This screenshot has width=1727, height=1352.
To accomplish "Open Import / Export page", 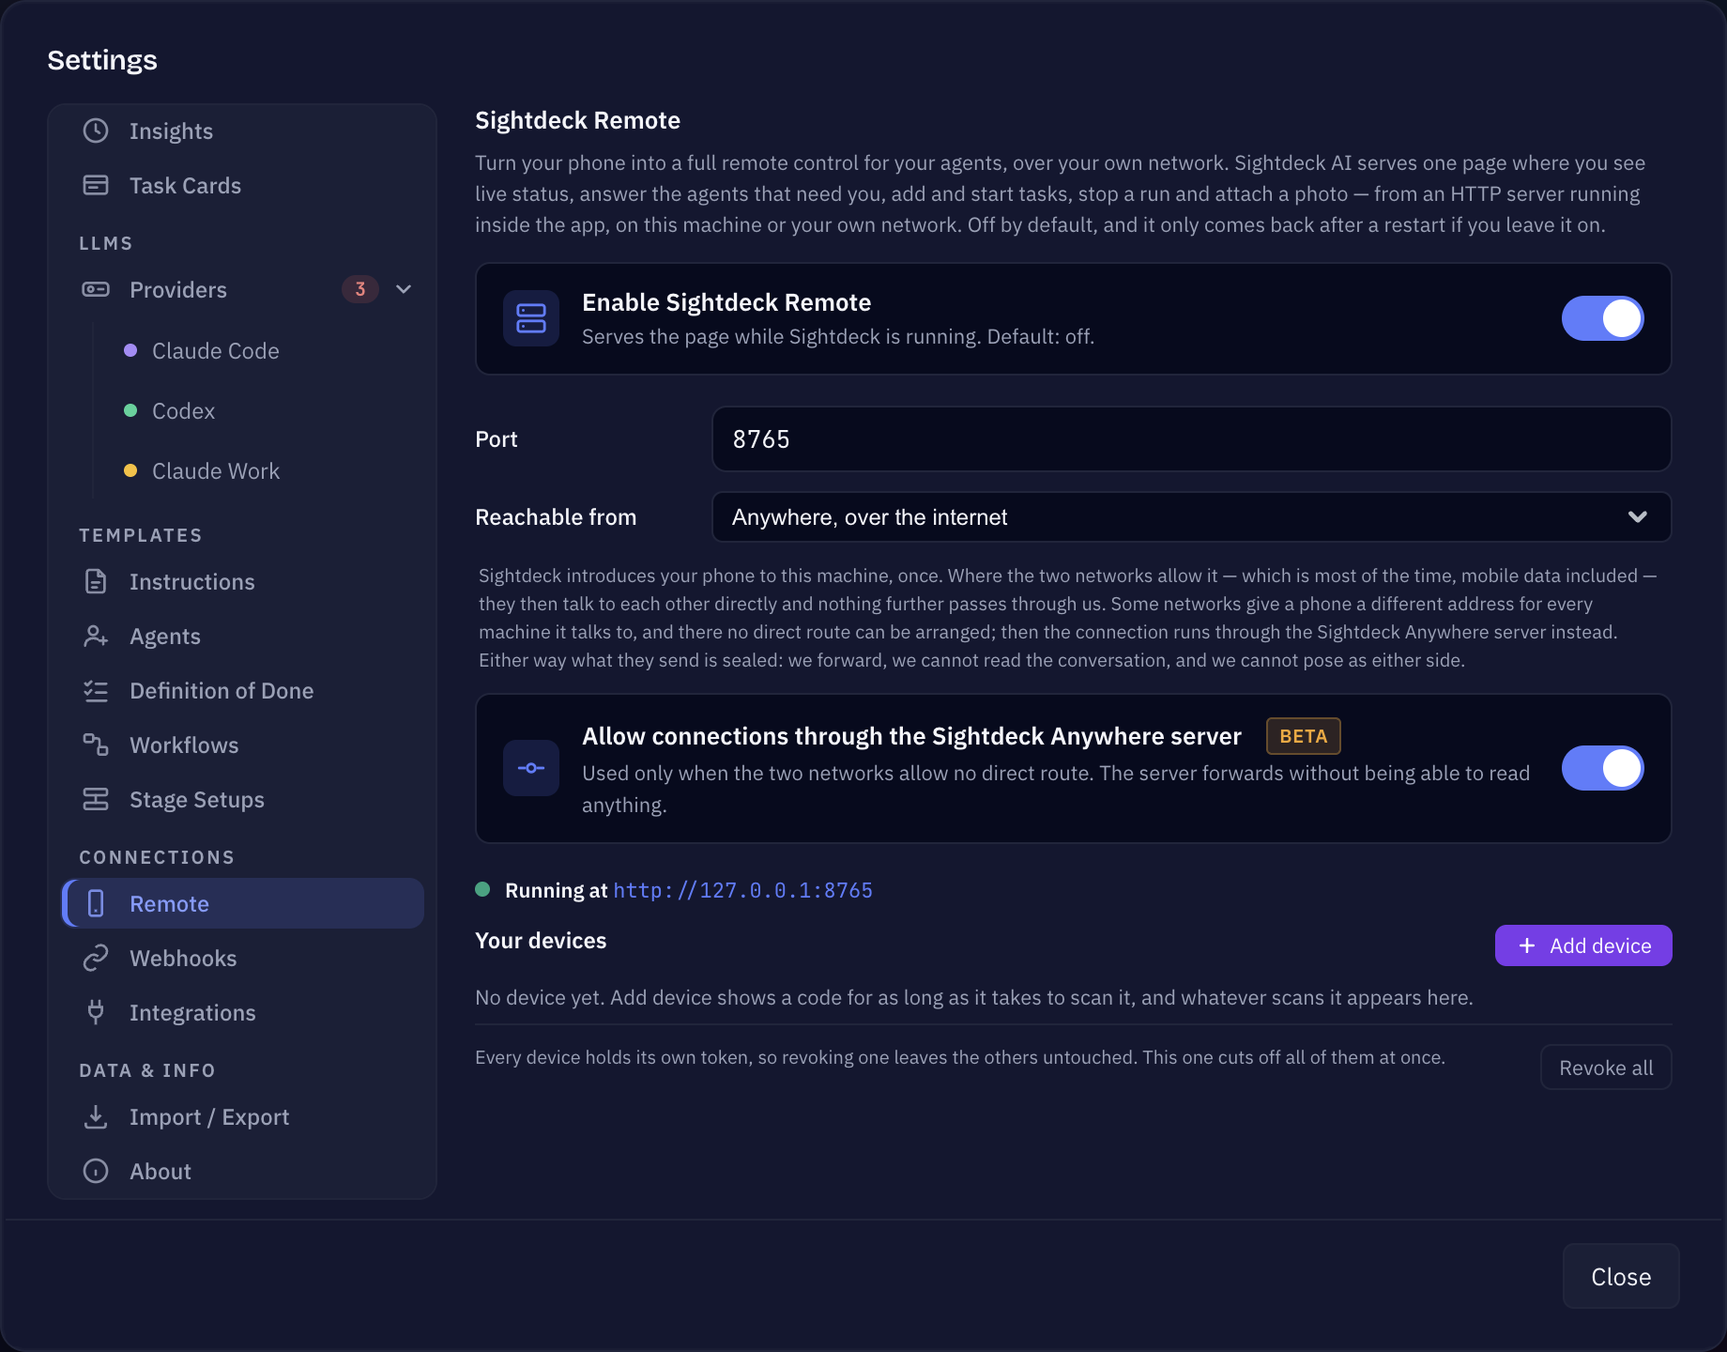I will click(242, 1116).
